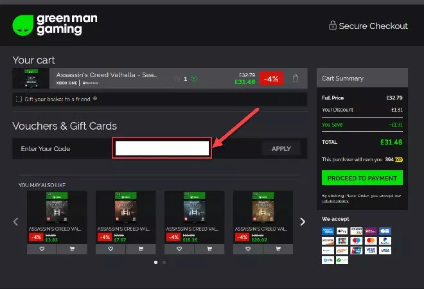Click the Full Price £32.79 value
The height and width of the screenshot is (289, 424).
[x=394, y=98]
